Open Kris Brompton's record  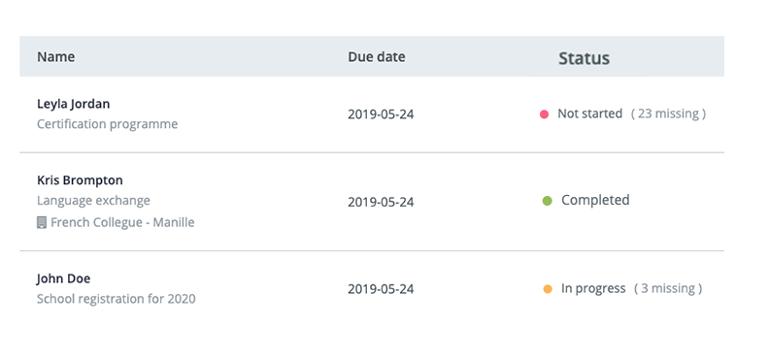point(80,180)
